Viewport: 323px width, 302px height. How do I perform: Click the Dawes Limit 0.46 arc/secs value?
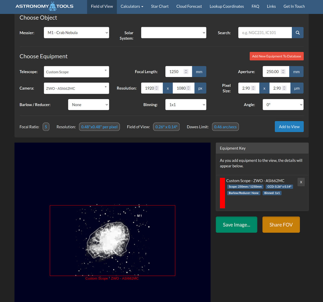click(225, 127)
